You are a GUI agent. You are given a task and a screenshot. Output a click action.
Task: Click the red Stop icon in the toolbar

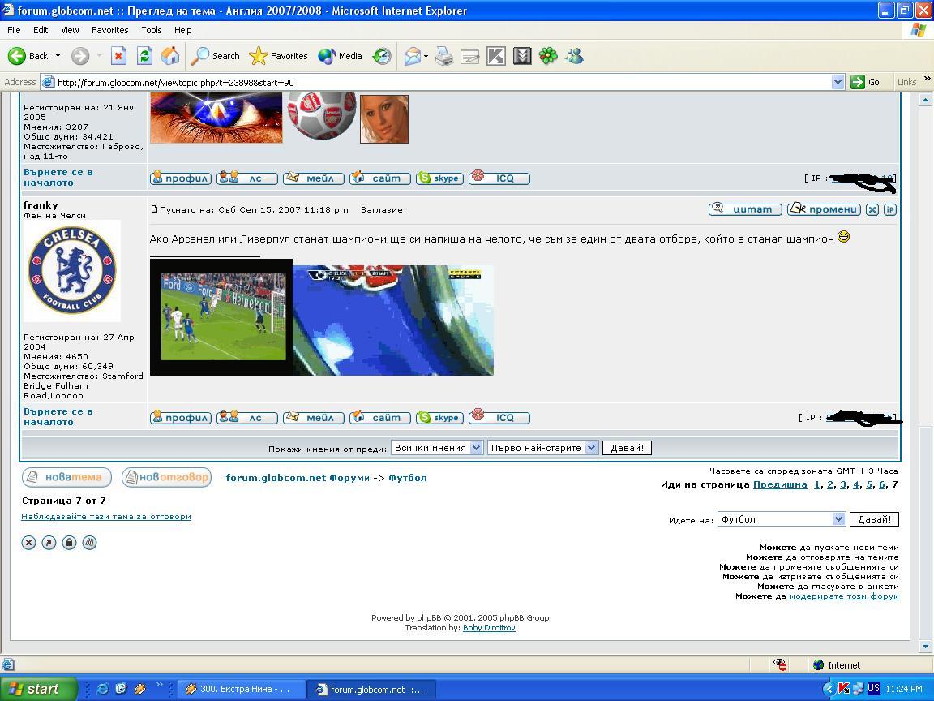(118, 56)
